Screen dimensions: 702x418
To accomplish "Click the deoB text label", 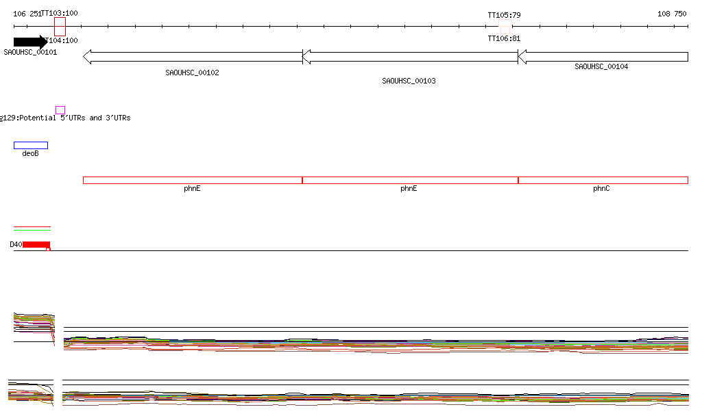I will coord(30,154).
